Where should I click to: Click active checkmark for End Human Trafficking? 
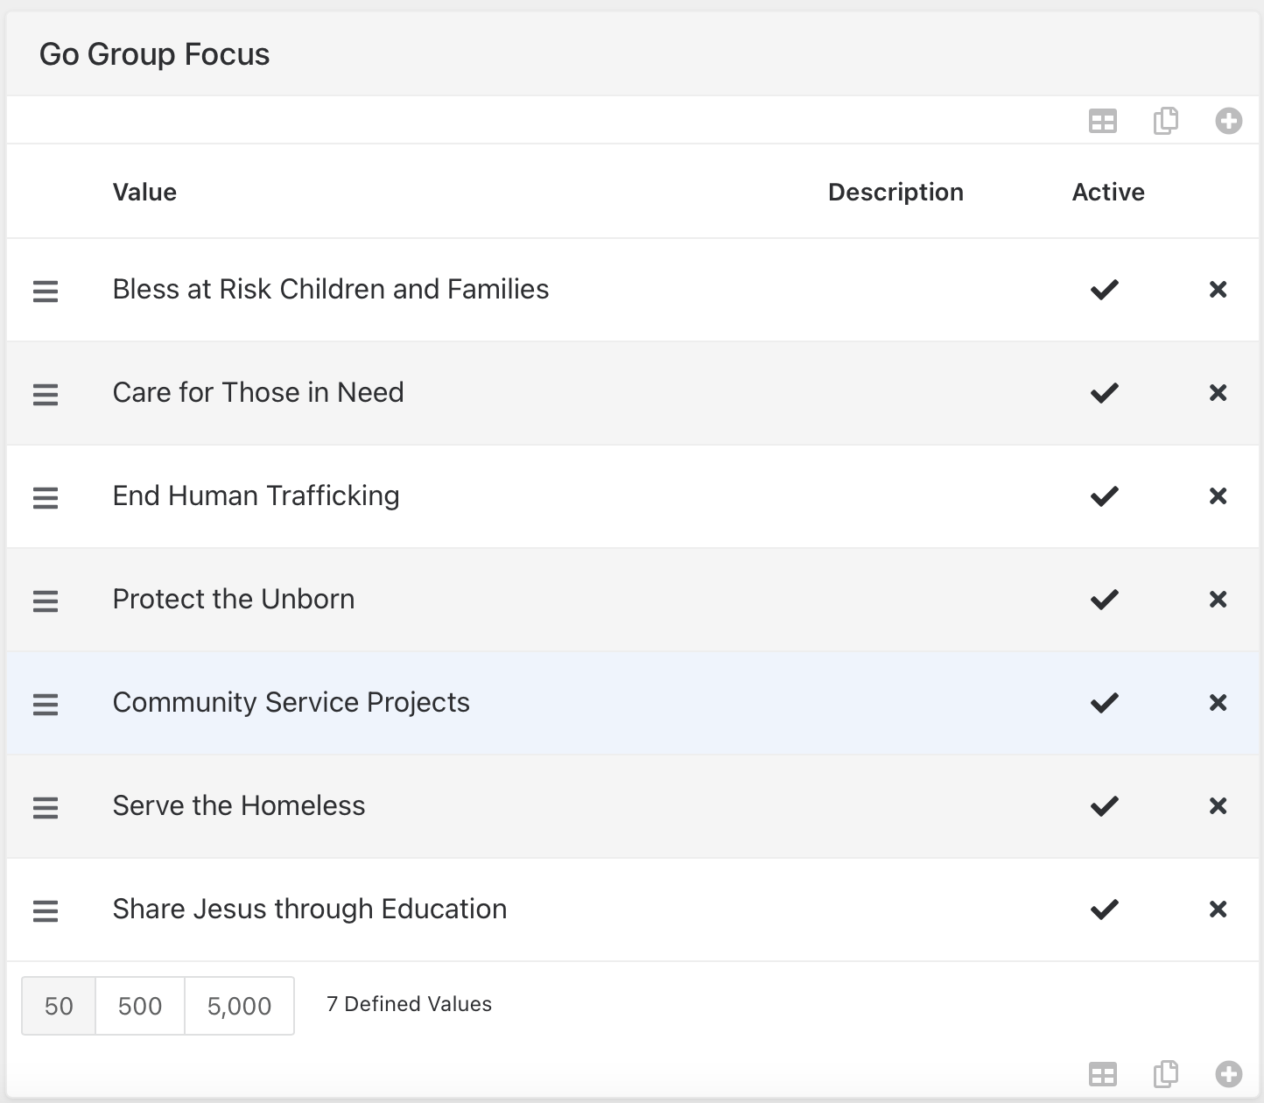(1105, 496)
